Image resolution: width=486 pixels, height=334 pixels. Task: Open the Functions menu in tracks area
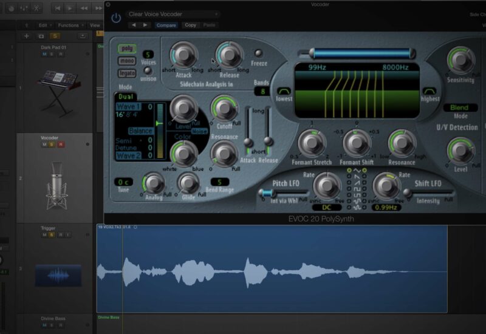pos(70,26)
